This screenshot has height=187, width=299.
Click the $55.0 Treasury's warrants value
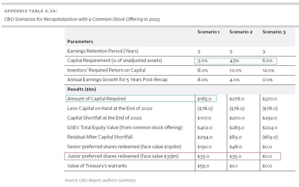point(204,166)
